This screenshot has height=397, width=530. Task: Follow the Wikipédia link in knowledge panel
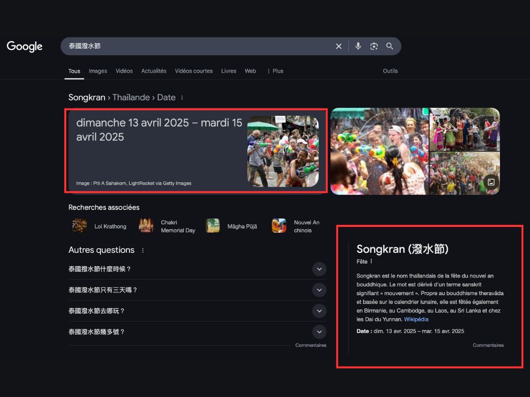(x=416, y=319)
